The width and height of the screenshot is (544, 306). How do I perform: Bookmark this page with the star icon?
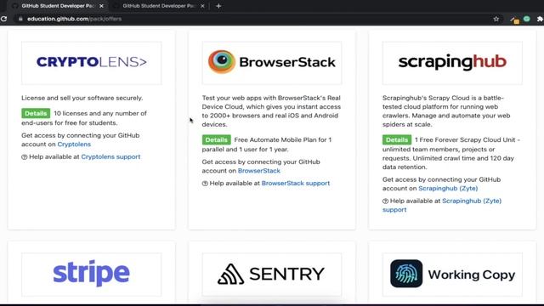pyautogui.click(x=496, y=19)
